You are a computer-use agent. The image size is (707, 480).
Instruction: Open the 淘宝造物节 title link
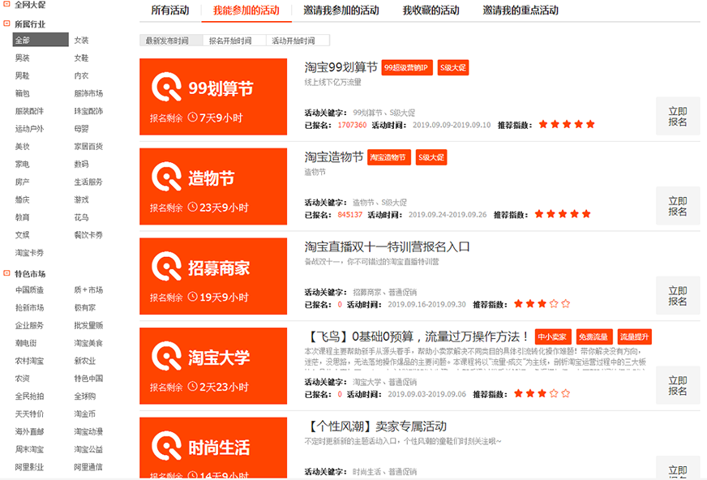334,156
